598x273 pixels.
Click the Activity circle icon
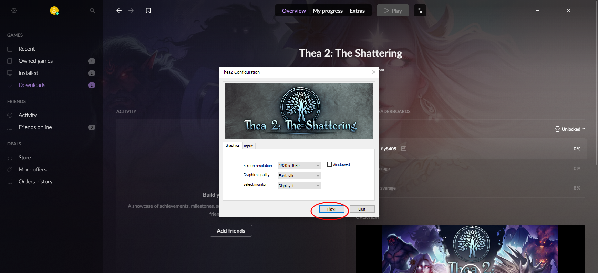pos(10,115)
